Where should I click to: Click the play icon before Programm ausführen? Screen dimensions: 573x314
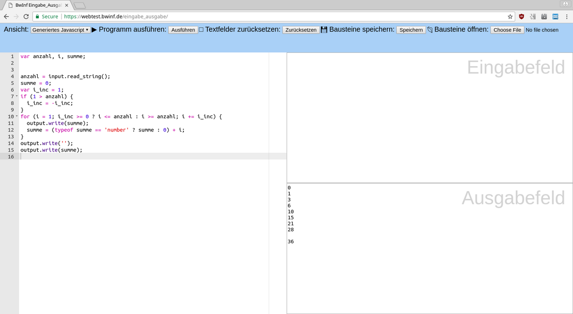tap(95, 30)
